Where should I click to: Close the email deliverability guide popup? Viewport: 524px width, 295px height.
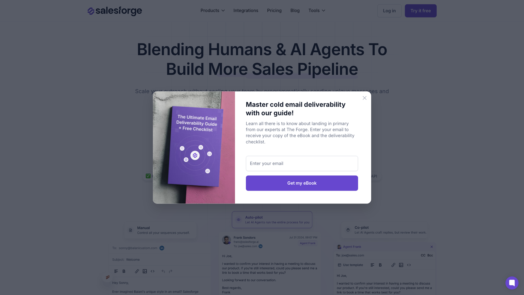click(x=365, y=98)
